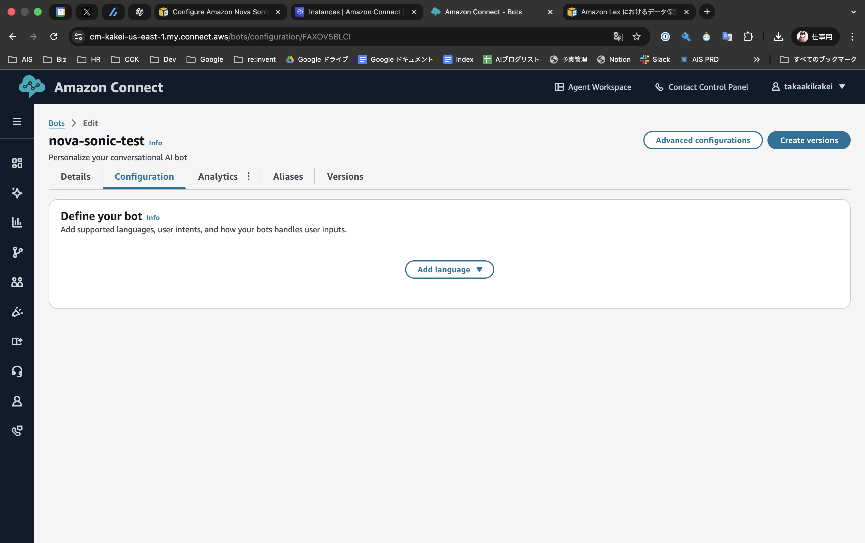This screenshot has width=865, height=543.
Task: Click the Amazon Connect cloud logo
Action: (x=32, y=87)
